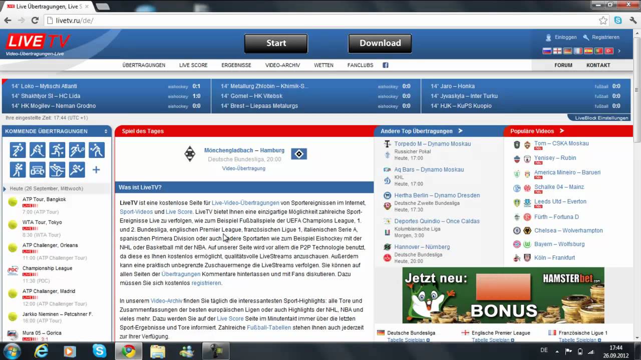Select the motorsport race car filter icon

[x=37, y=169]
